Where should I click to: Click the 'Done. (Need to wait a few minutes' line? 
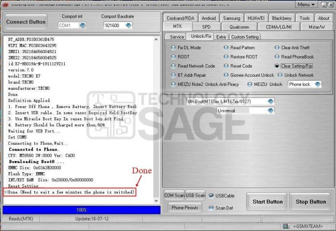pyautogui.click(x=70, y=192)
